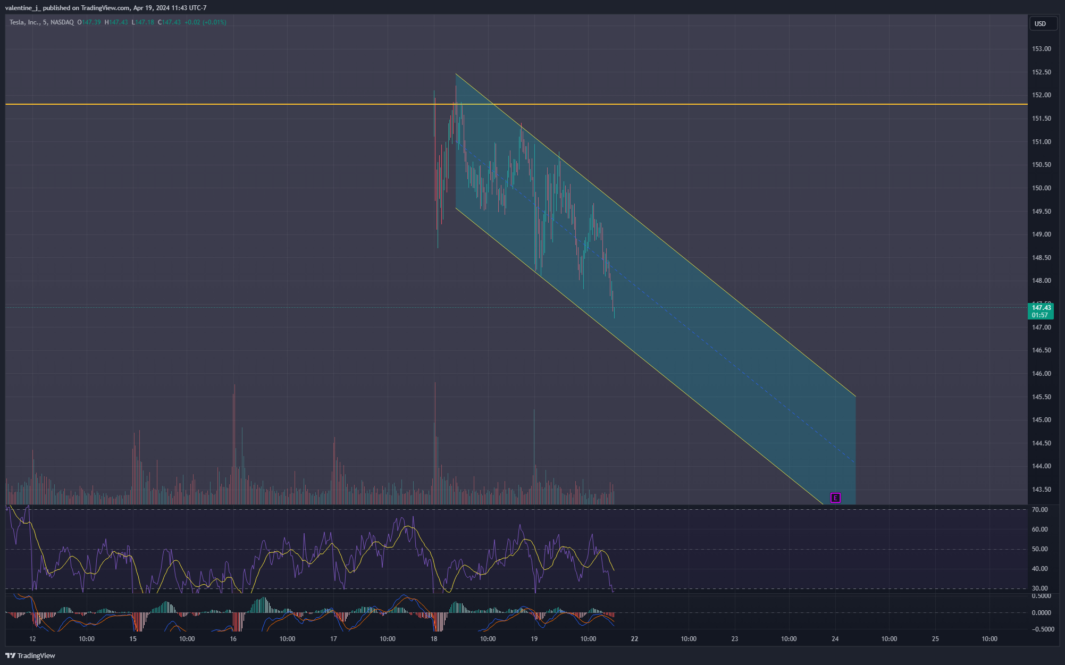This screenshot has height=665, width=1065.
Task: Click the 145.50 price axis label
Action: click(x=1041, y=397)
